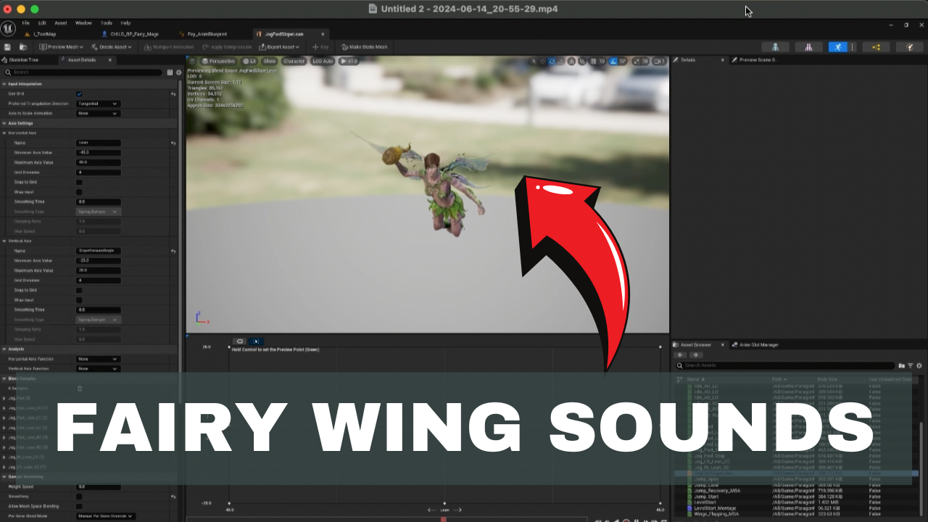This screenshot has height=522, width=928.
Task: Browse to asset in Content Browser
Action: (22, 46)
